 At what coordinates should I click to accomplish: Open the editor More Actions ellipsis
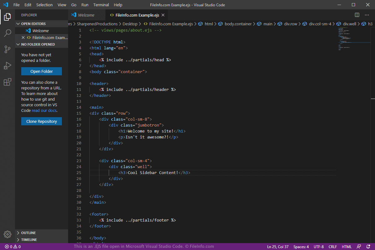click(x=367, y=15)
